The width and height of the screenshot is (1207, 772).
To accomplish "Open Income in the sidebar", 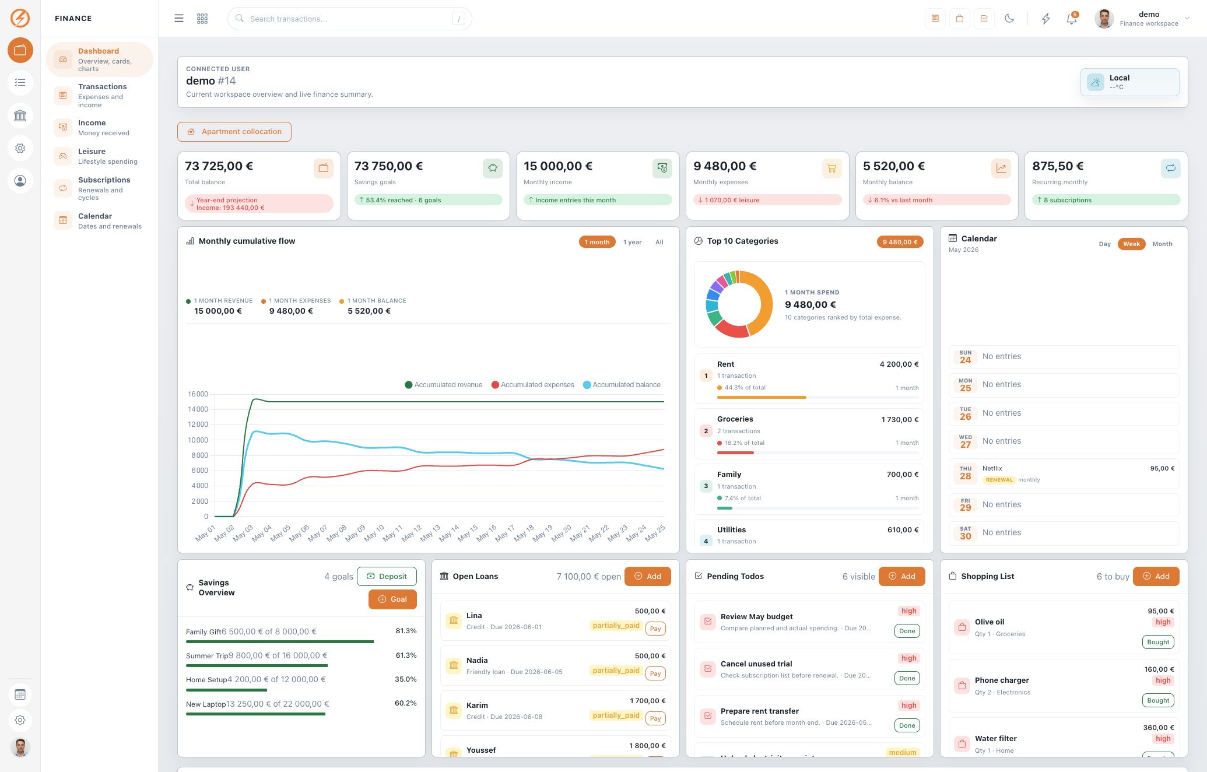I will (x=99, y=128).
